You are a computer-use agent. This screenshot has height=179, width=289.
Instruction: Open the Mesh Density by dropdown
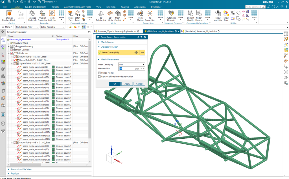click(143, 64)
